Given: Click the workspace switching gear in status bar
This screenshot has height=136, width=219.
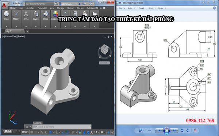Looking at the screenshot, I should tap(102, 132).
